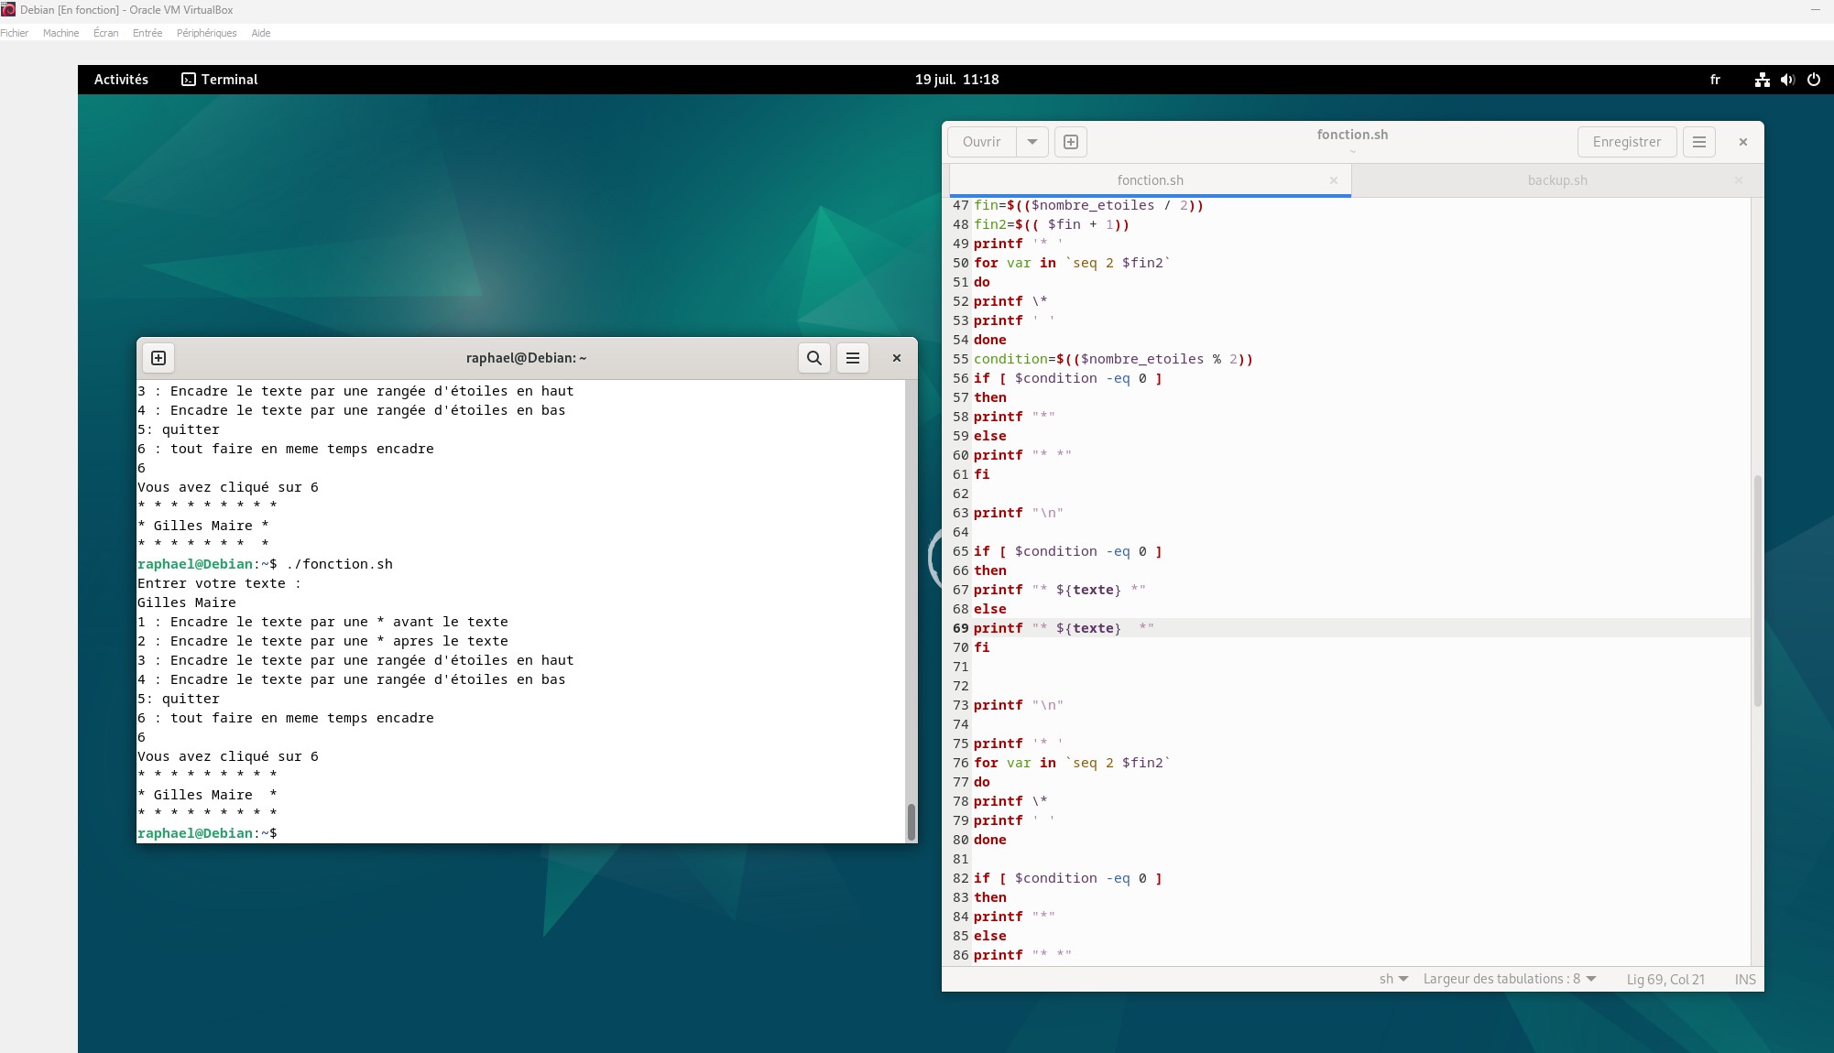Viewport: 1834px width, 1053px height.
Task: Click the new tab icon in terminal
Action: pos(158,358)
